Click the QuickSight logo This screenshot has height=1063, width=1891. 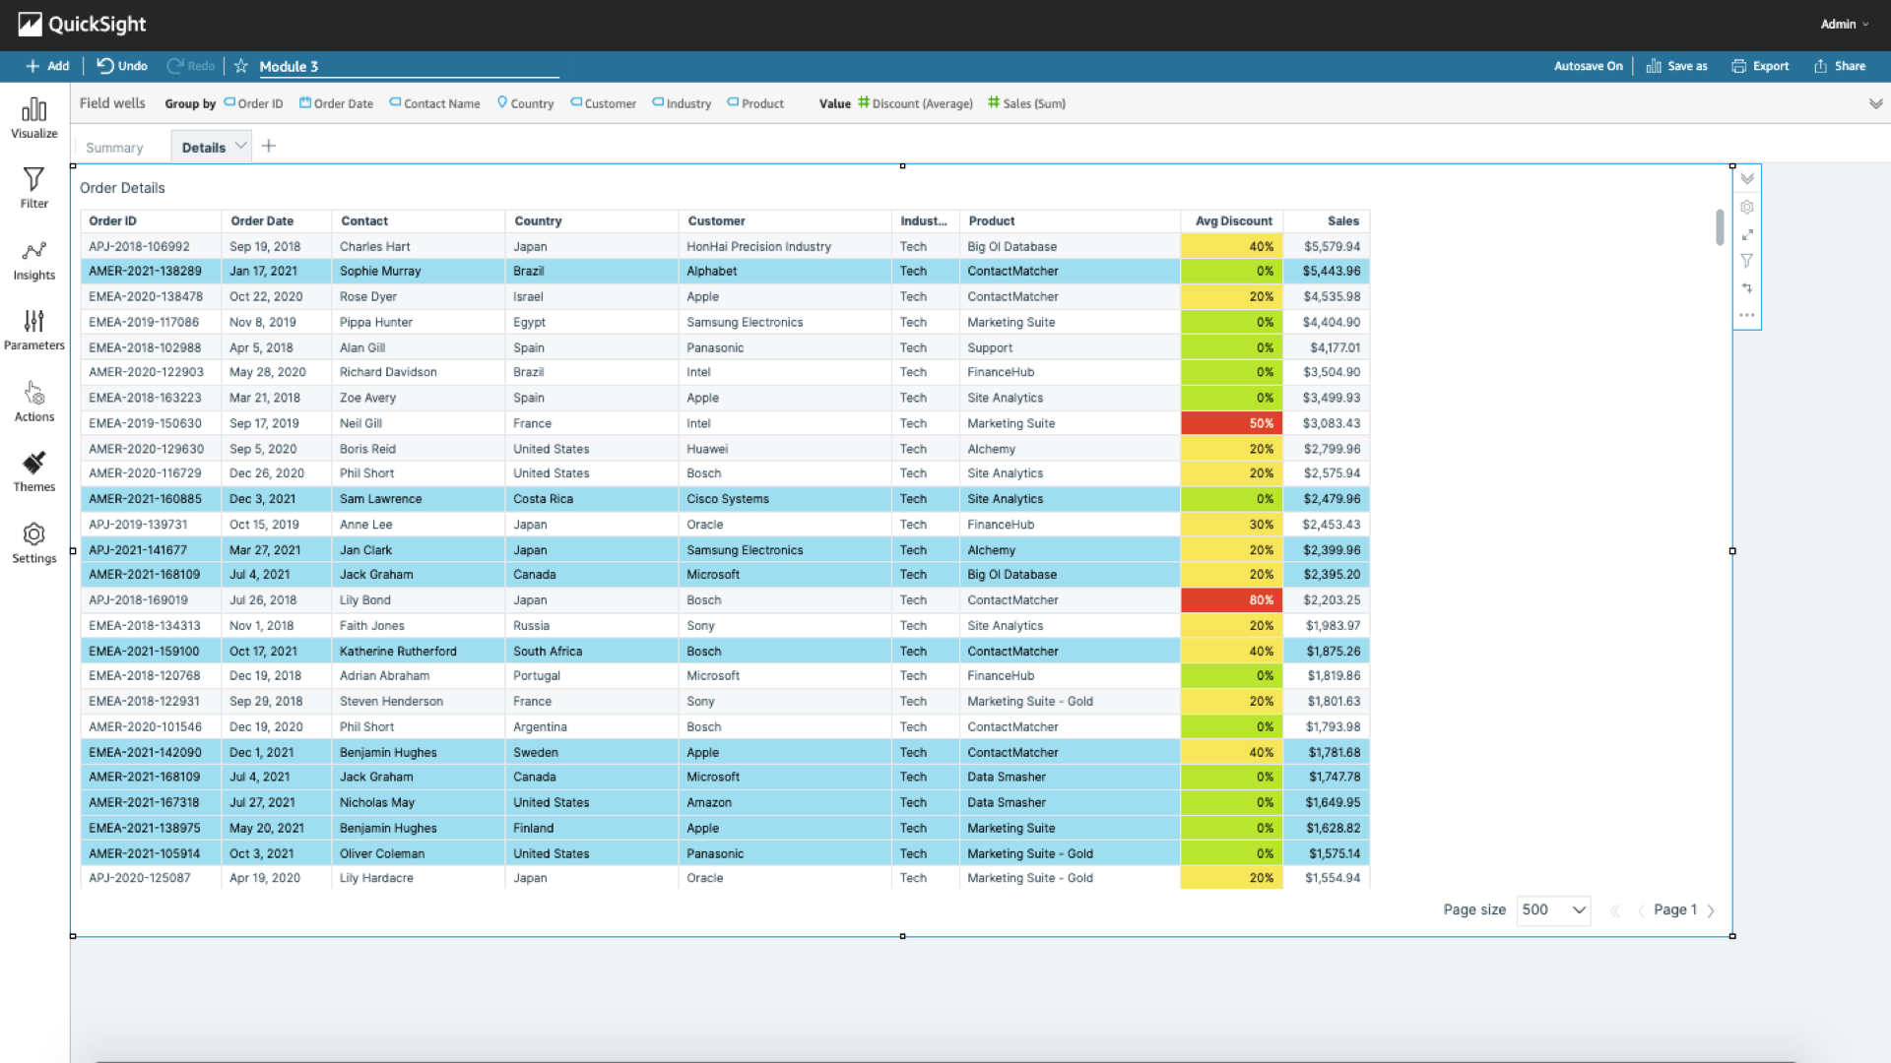82,24
